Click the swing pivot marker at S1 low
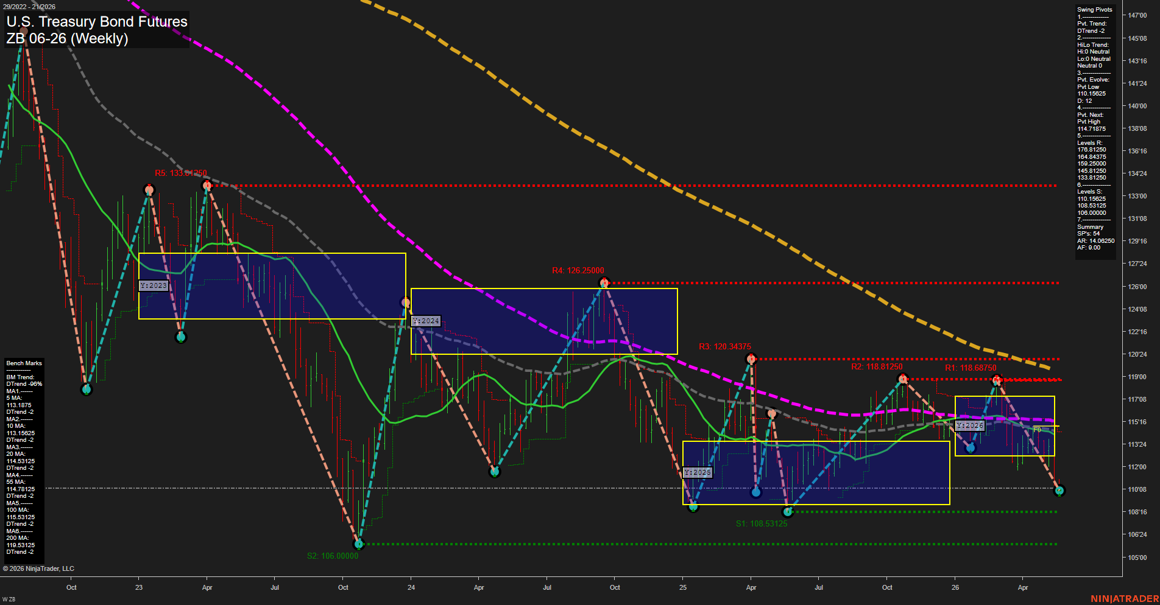The image size is (1160, 605). [787, 512]
